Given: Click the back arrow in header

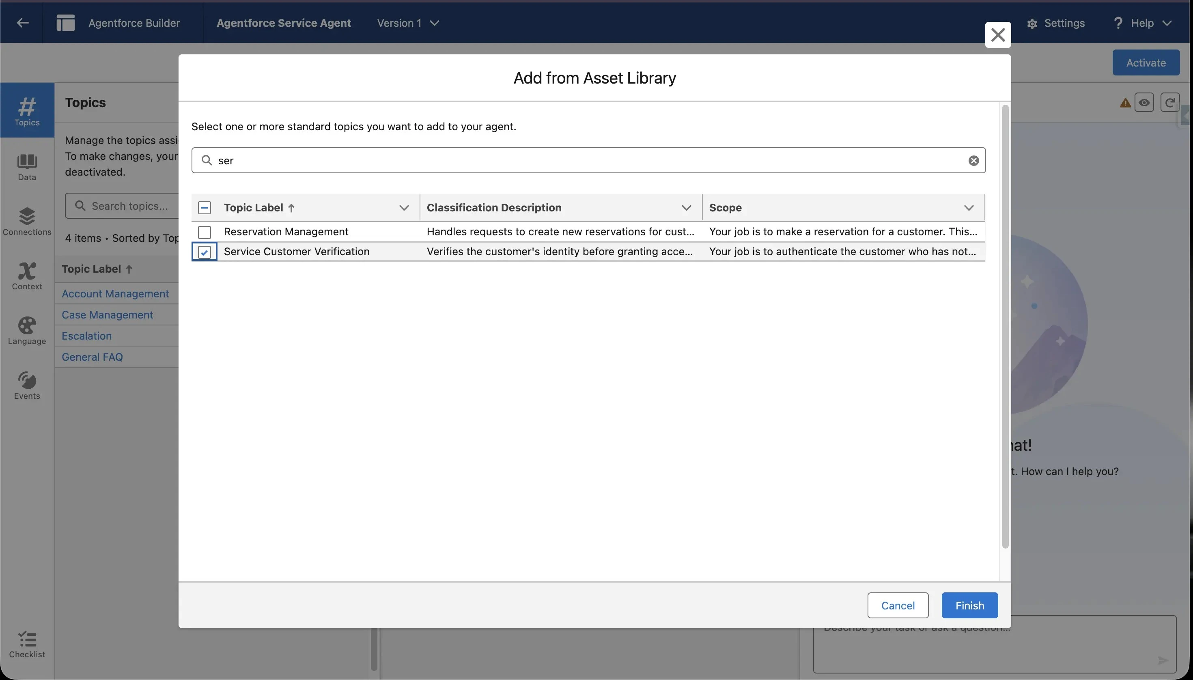Looking at the screenshot, I should pyautogui.click(x=22, y=23).
